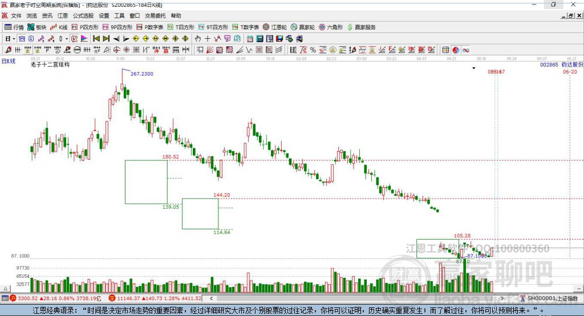Open the T四方形 time square
584x316 pixels.
tap(181, 27)
